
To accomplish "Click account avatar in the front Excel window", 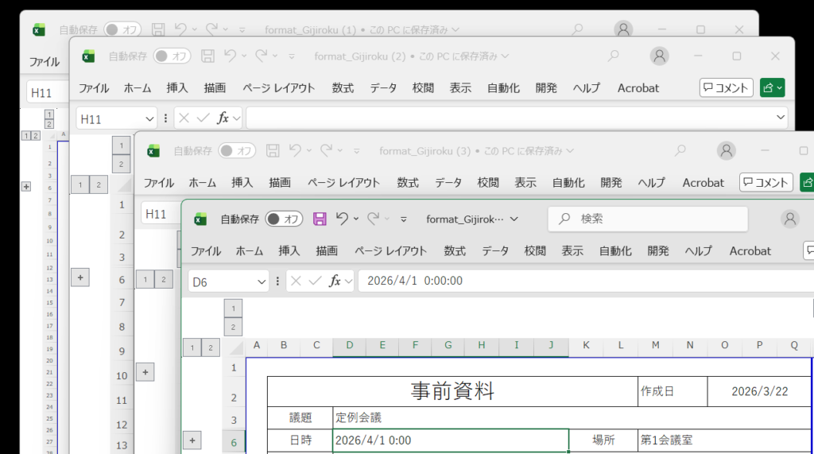I will pos(789,219).
